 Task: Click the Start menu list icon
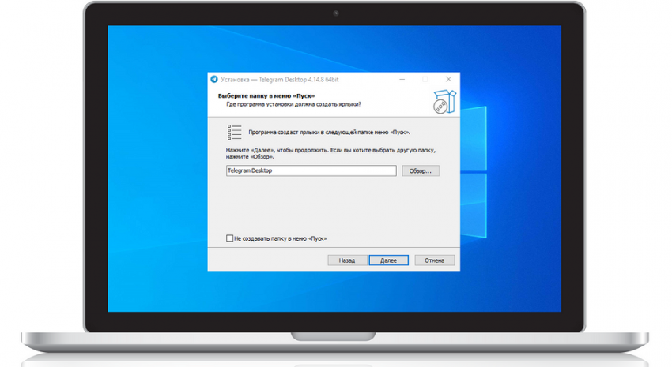[x=235, y=132]
